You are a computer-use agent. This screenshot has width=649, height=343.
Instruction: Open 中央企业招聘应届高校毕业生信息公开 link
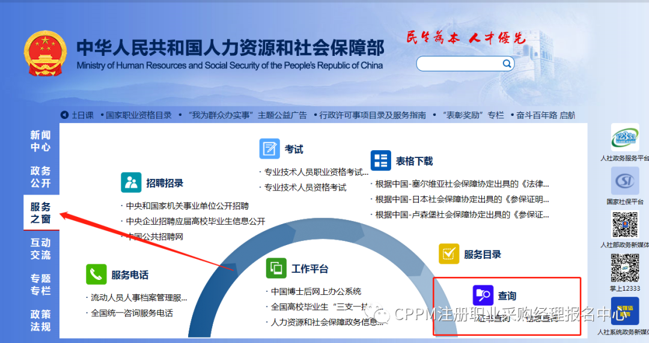click(x=195, y=221)
